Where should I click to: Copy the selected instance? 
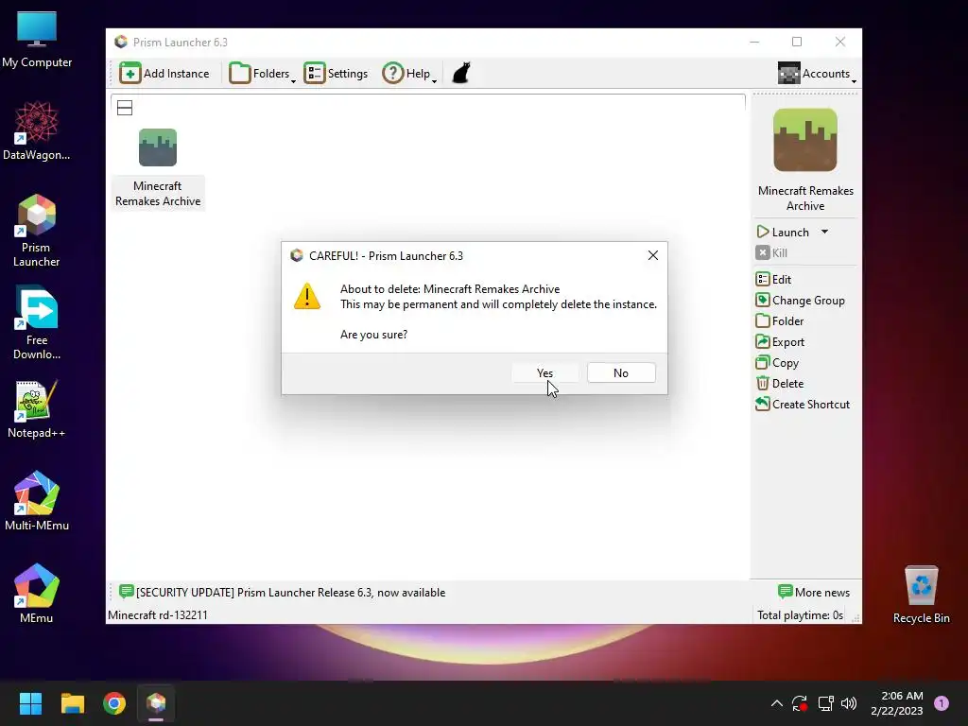tap(777, 363)
